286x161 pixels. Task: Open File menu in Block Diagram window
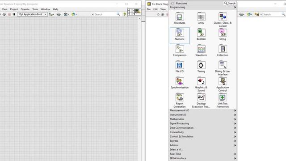[x=149, y=9]
